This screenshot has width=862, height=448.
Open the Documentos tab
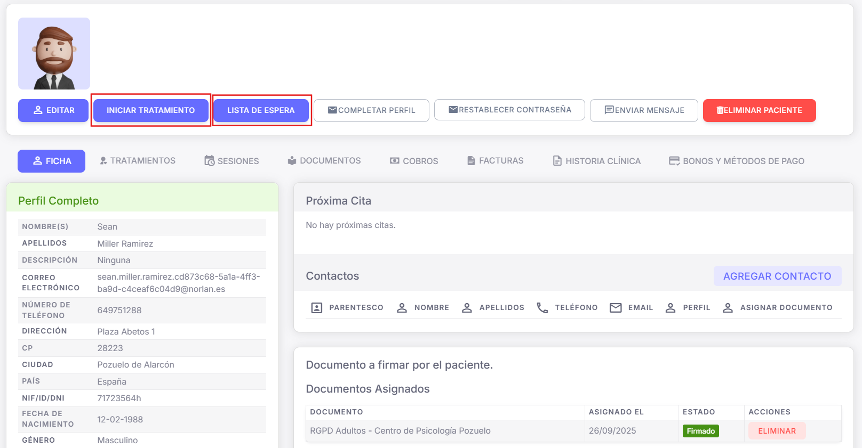click(324, 161)
